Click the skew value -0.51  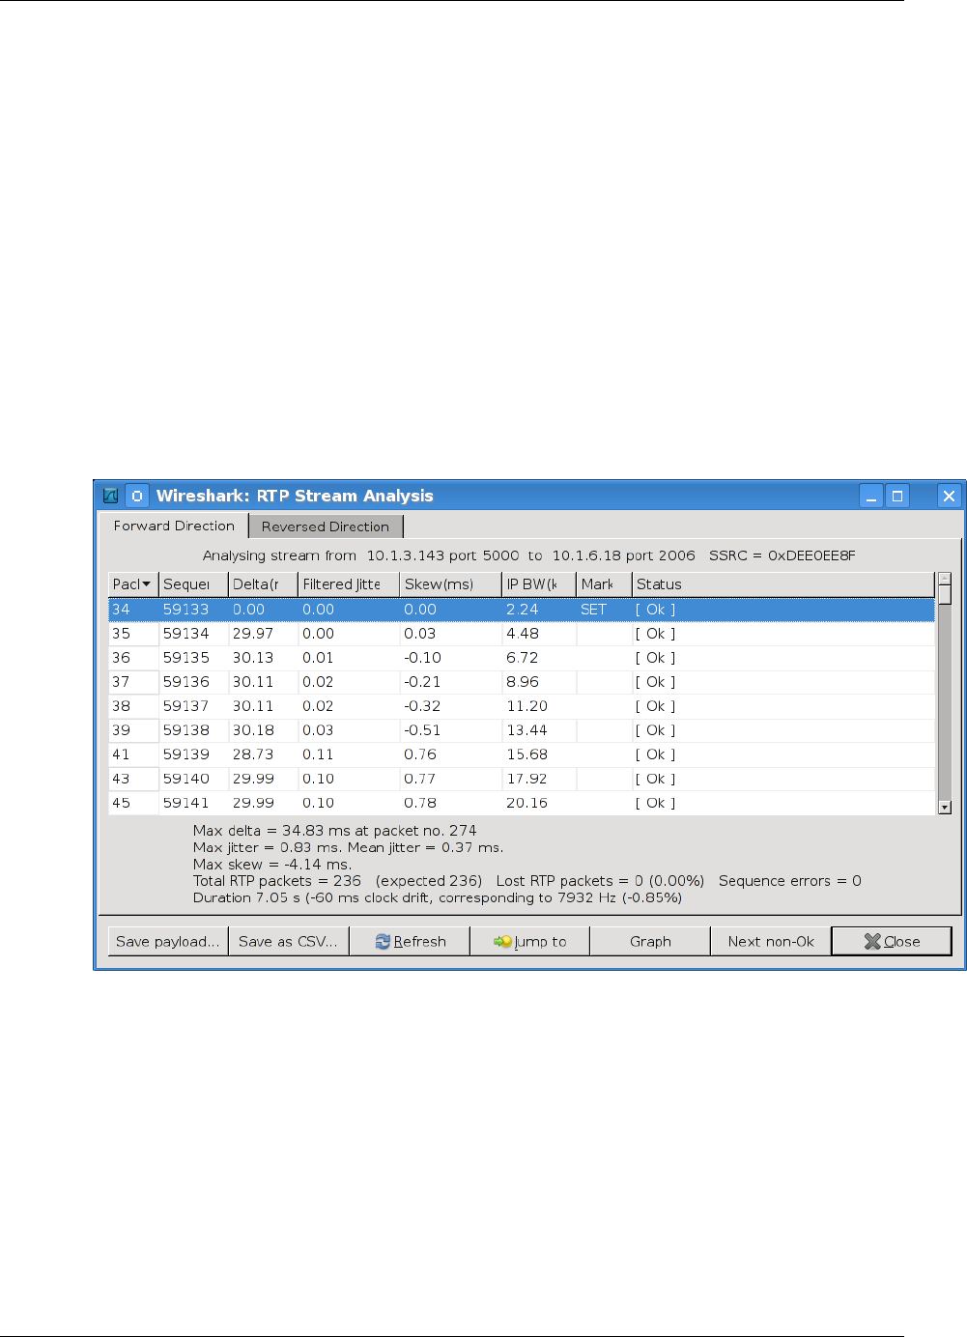(422, 730)
